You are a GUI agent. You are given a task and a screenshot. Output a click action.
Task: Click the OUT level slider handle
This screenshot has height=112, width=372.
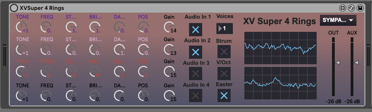pos(338,63)
